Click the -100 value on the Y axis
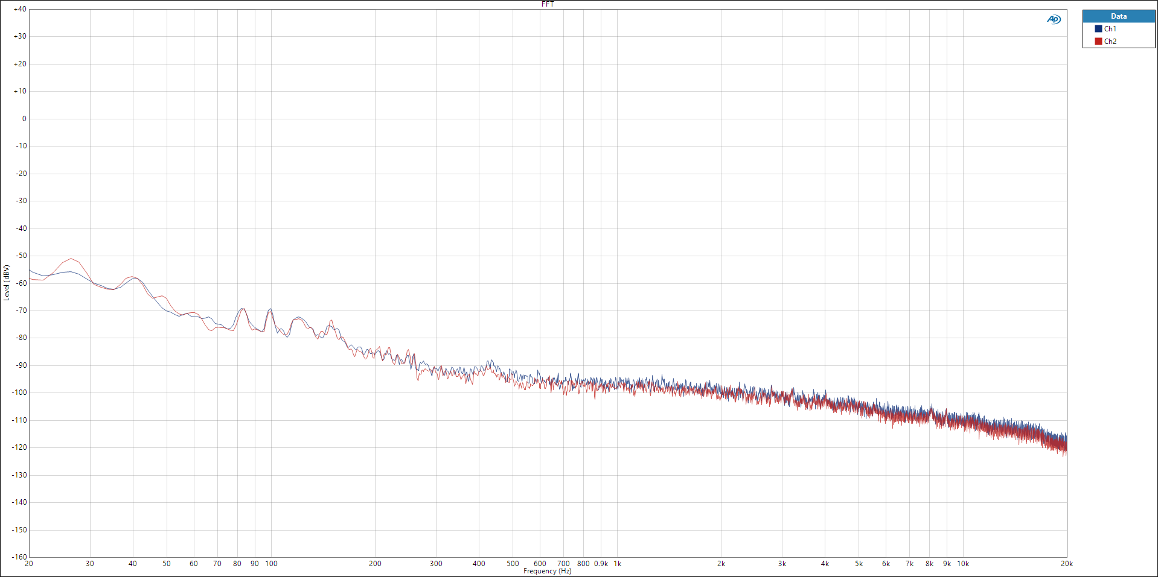1158x577 pixels. point(19,393)
